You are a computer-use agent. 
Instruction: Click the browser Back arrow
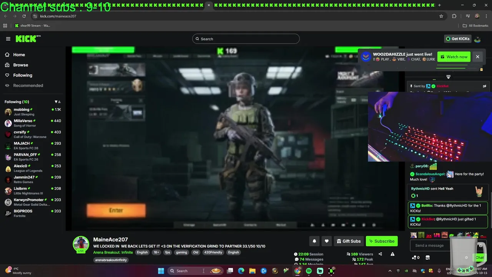pyautogui.click(x=7, y=16)
